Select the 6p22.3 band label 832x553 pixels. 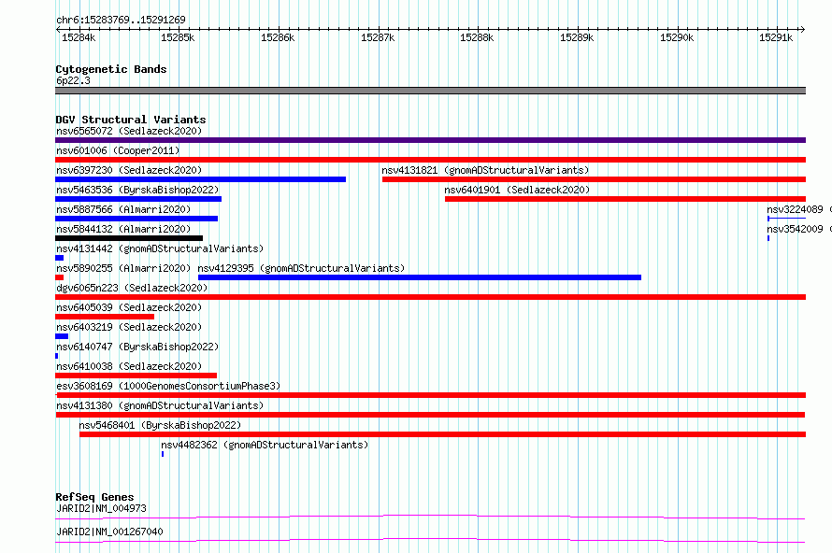point(73,80)
